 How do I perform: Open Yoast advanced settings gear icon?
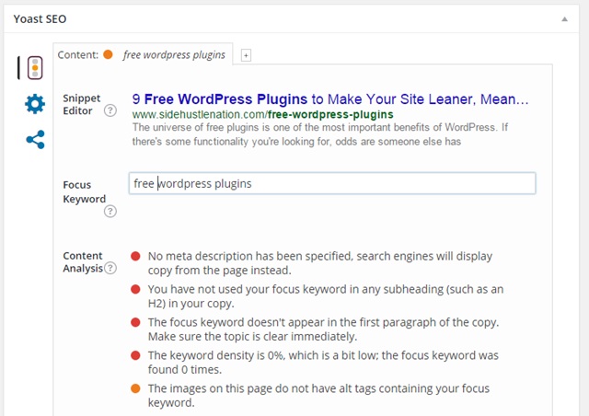pyautogui.click(x=35, y=104)
